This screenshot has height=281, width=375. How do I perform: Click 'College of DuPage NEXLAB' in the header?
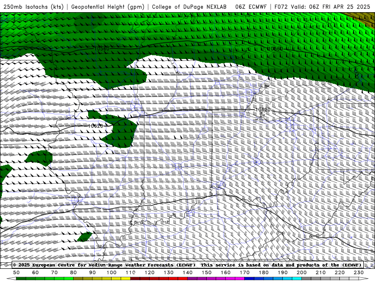[189, 7]
